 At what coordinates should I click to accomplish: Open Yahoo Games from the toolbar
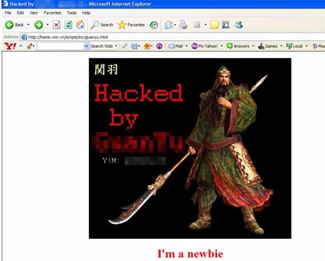(x=268, y=46)
